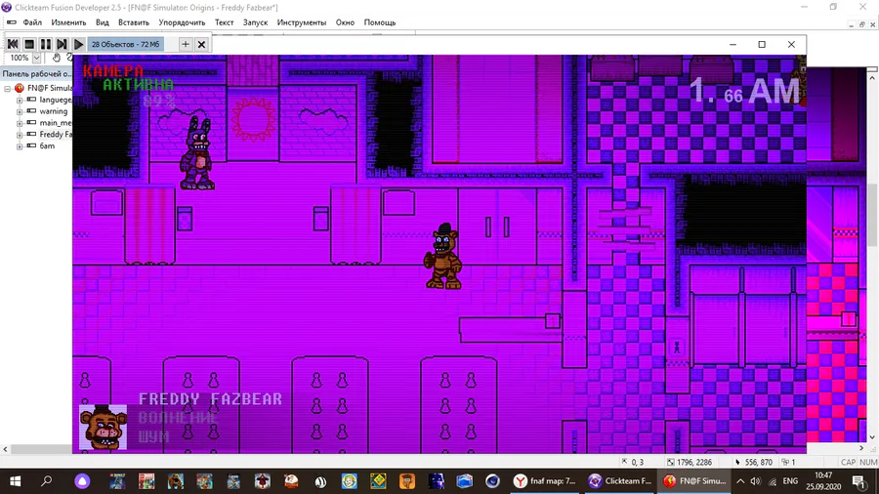Click the Bonnie purple bunny sprite
This screenshot has width=879, height=494.
click(x=196, y=152)
